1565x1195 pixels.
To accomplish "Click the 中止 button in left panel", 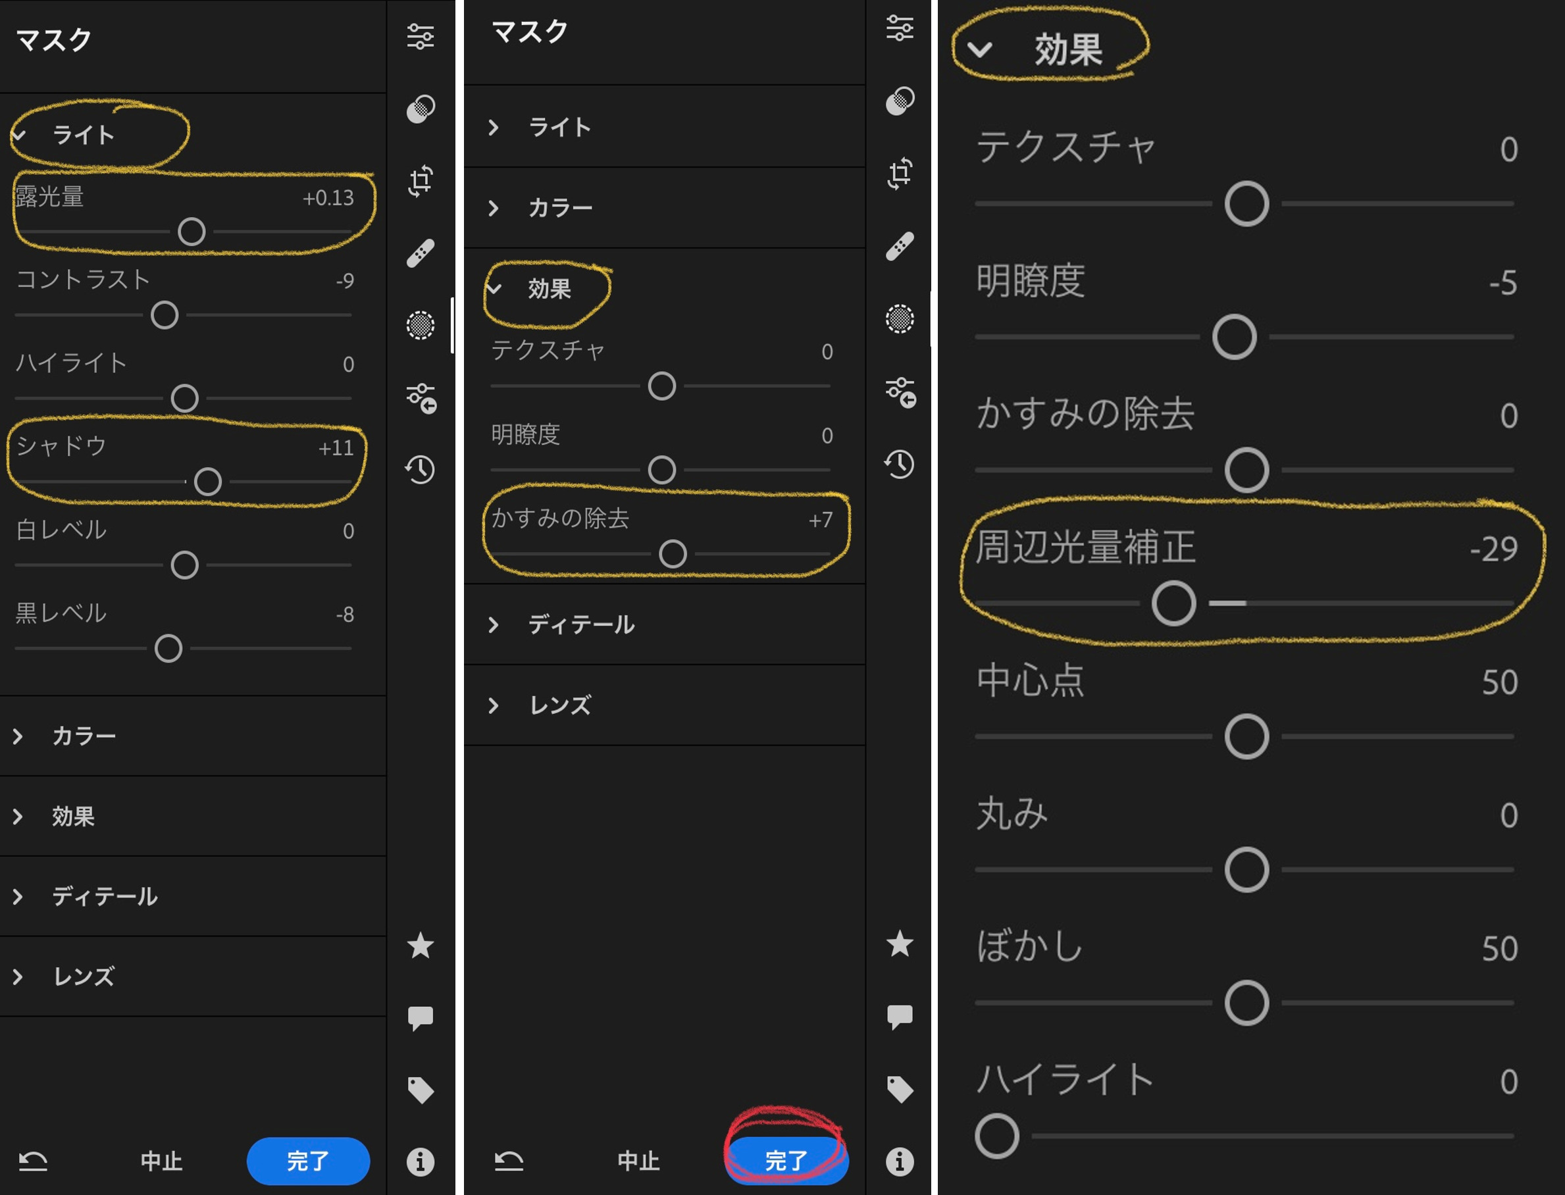I will [161, 1161].
